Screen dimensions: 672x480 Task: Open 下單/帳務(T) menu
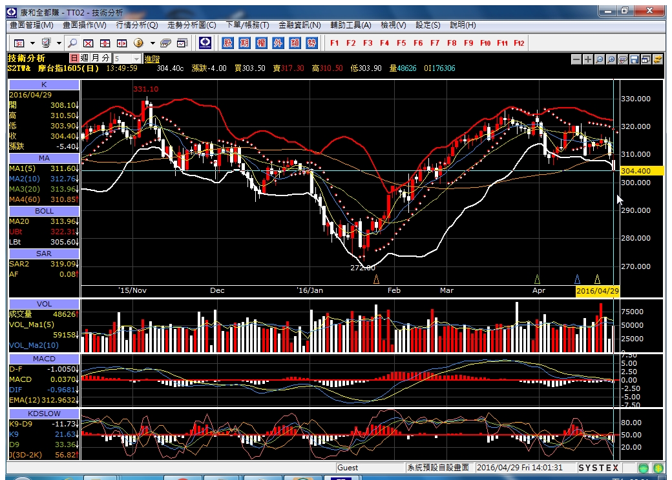pos(247,25)
